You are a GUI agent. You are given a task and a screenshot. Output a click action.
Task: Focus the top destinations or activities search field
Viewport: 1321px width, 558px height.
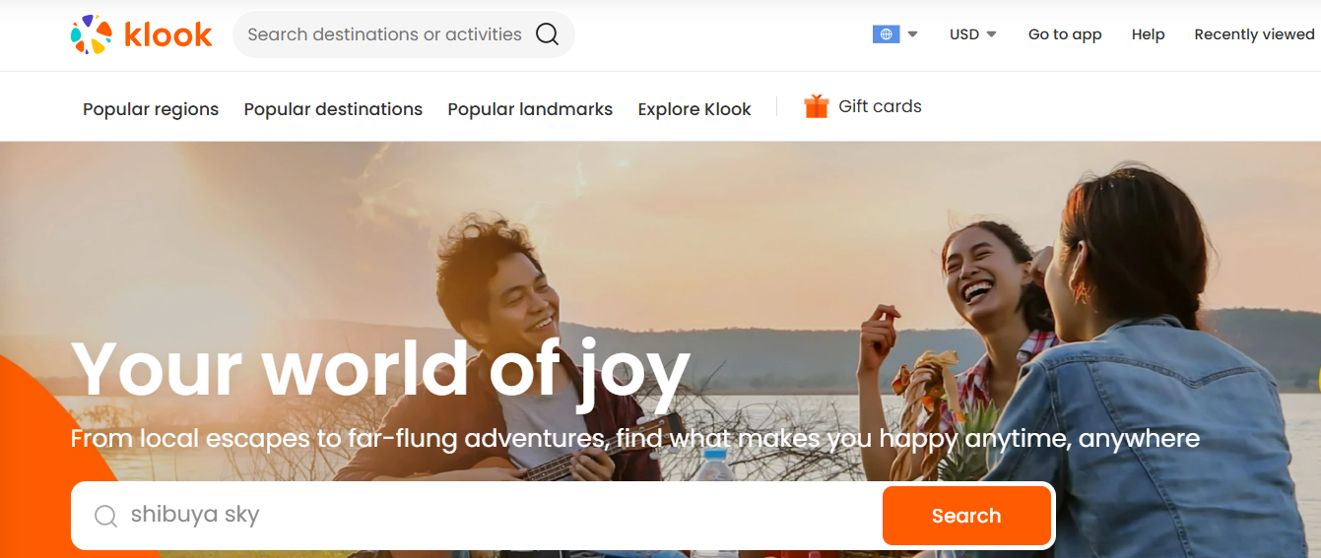tap(384, 34)
